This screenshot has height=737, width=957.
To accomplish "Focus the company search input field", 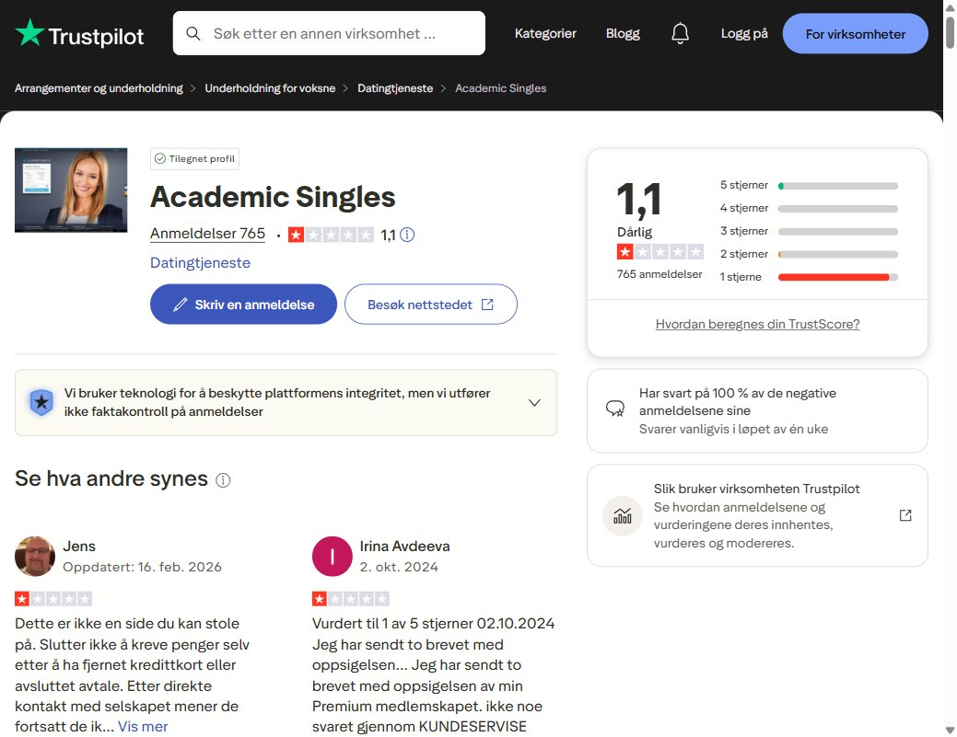I will 329,33.
